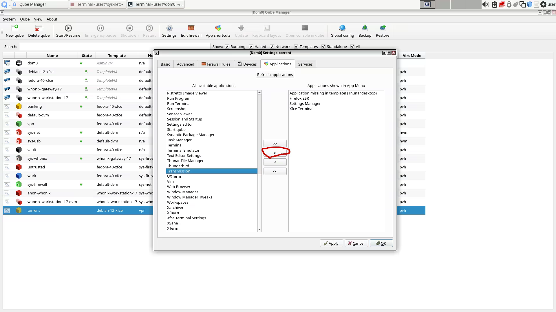Click the >> add all button

click(275, 144)
